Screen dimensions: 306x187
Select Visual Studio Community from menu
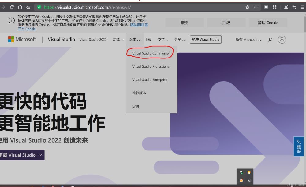[151, 53]
